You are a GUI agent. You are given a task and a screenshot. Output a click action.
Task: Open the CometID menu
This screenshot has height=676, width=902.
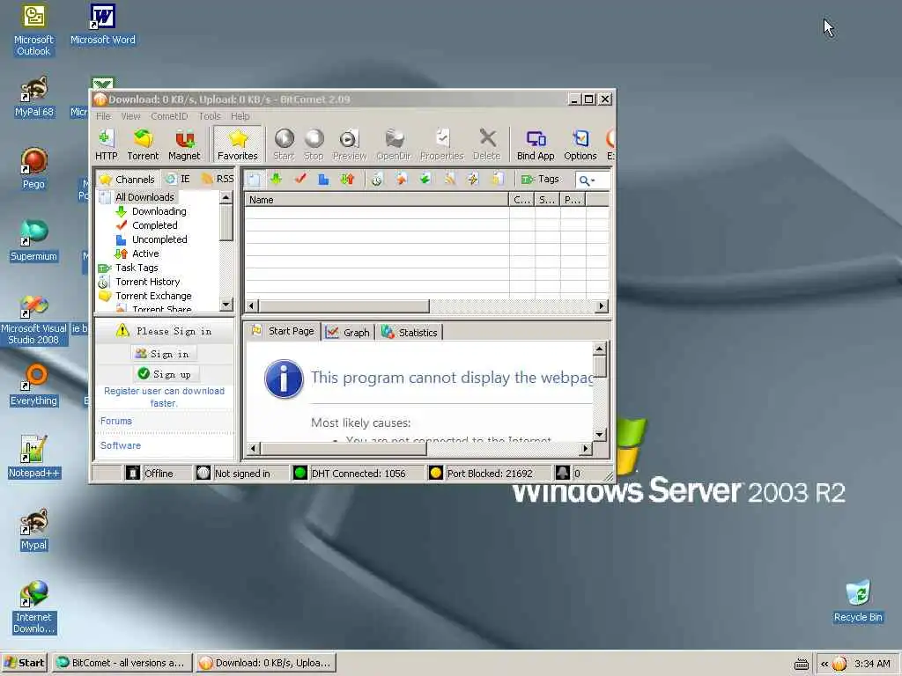(x=169, y=116)
